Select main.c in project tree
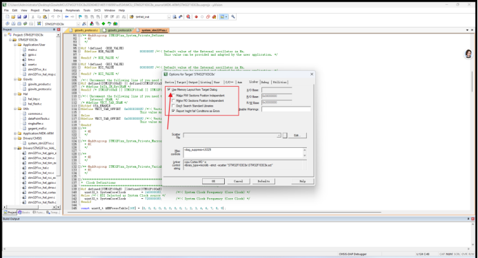 point(32,50)
